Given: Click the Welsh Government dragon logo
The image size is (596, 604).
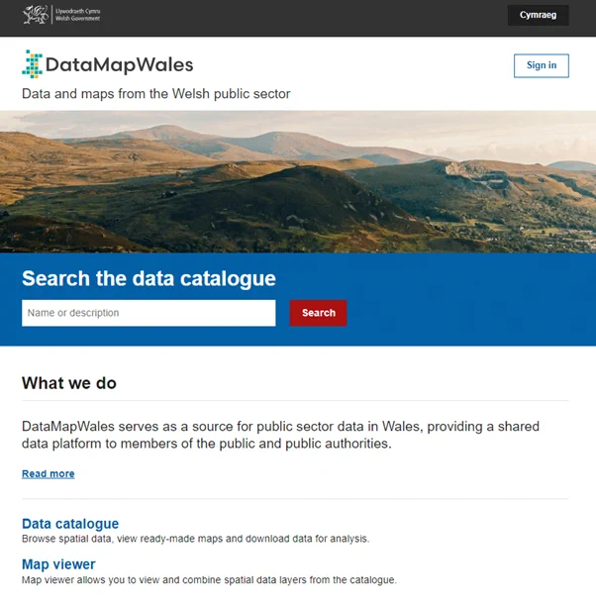Looking at the screenshot, I should [x=61, y=15].
